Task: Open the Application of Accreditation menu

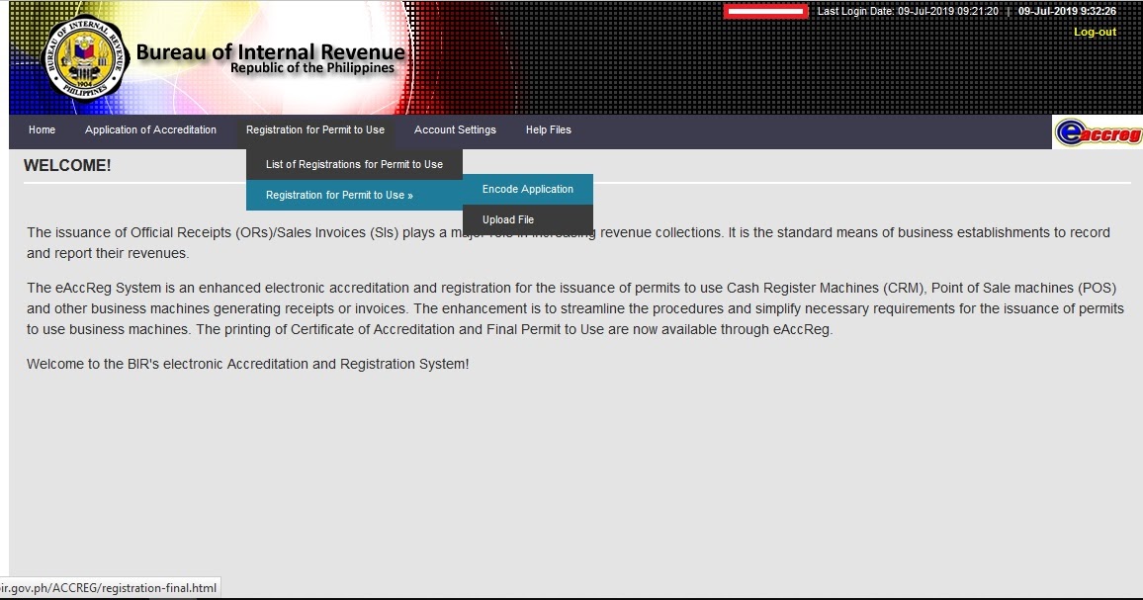Action: (x=150, y=129)
